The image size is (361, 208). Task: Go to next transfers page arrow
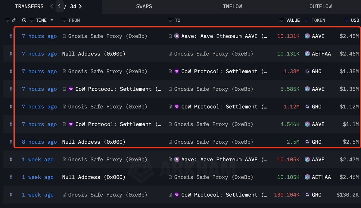[80, 6]
